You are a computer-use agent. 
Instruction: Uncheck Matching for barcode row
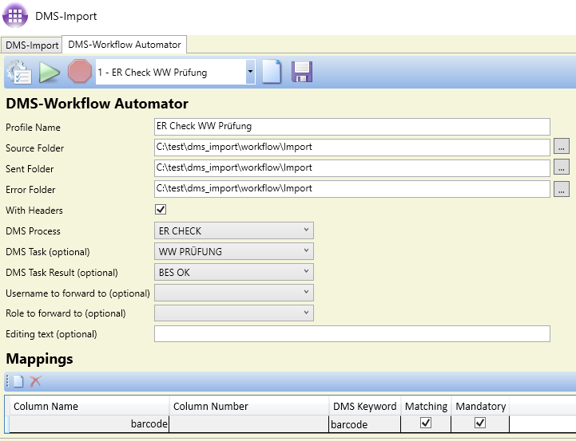[x=426, y=423]
